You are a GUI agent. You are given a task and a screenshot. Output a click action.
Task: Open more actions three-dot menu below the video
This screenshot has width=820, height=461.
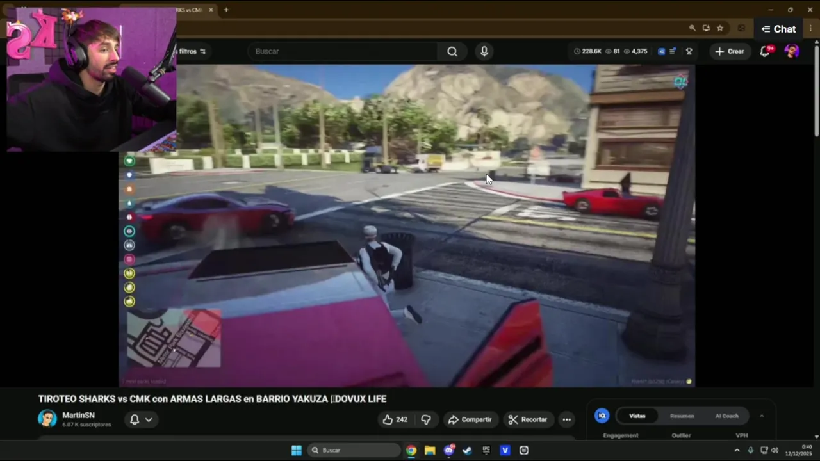pyautogui.click(x=566, y=419)
